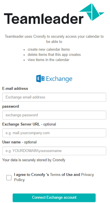Click the 'delete items that this app creates' bullet

54,55
